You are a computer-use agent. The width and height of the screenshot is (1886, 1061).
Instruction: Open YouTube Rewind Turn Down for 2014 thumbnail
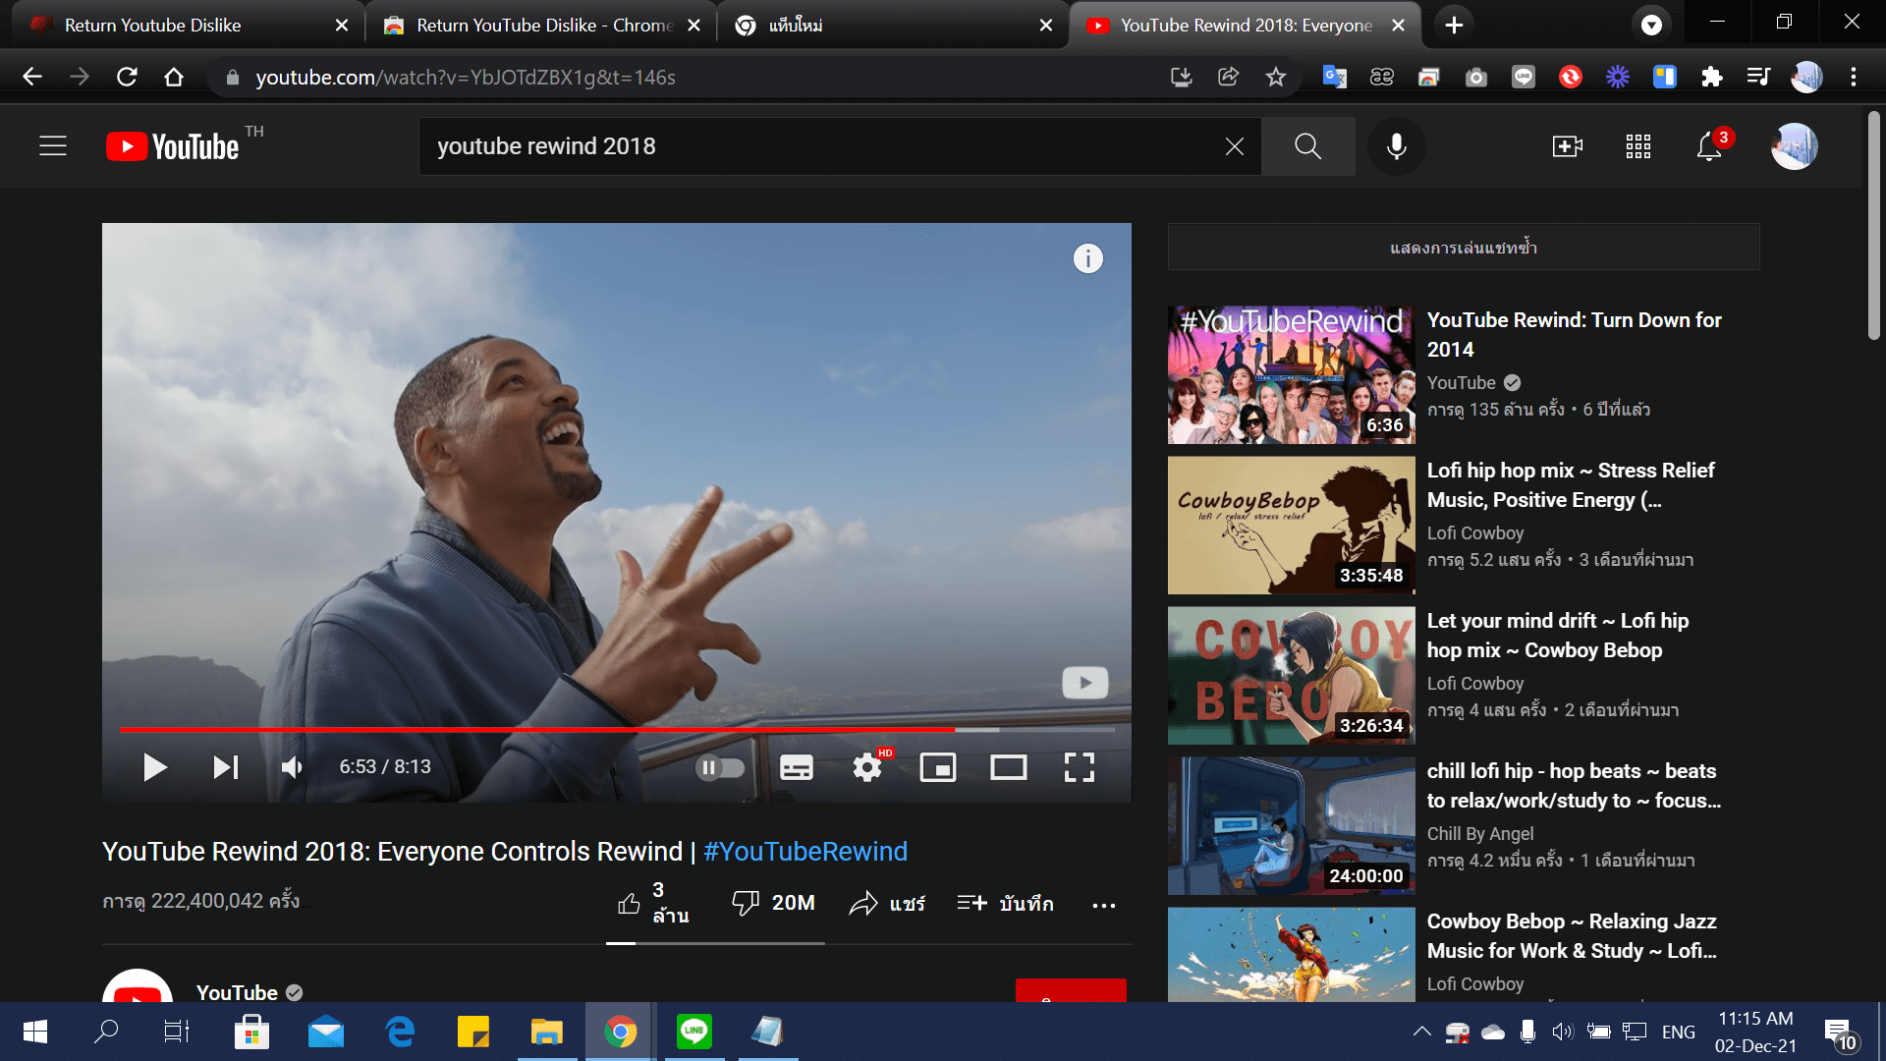tap(1291, 375)
